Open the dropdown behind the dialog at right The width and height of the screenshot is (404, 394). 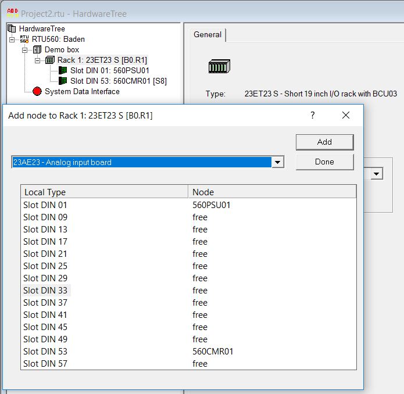point(377,174)
